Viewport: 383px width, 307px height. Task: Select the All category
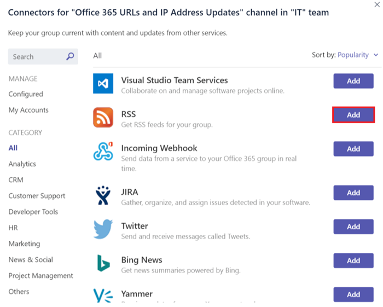click(x=13, y=148)
